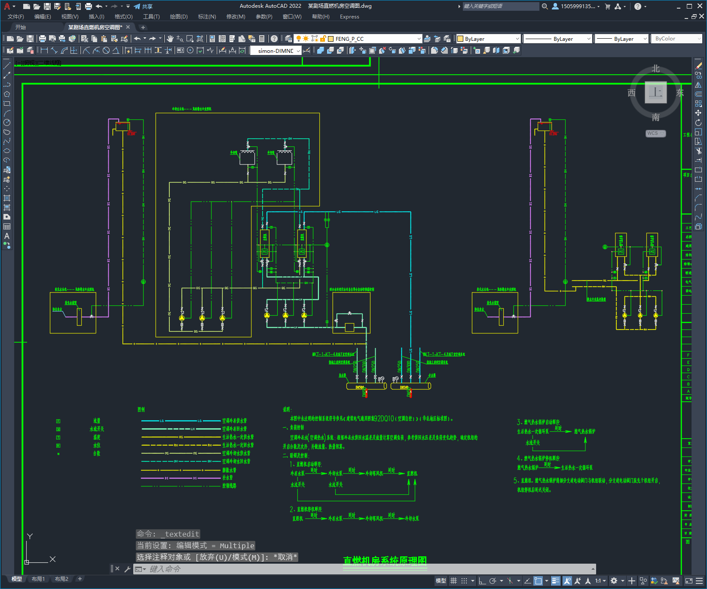Open the ByLayer linetype dropdown
This screenshot has width=707, height=589.
coord(558,39)
